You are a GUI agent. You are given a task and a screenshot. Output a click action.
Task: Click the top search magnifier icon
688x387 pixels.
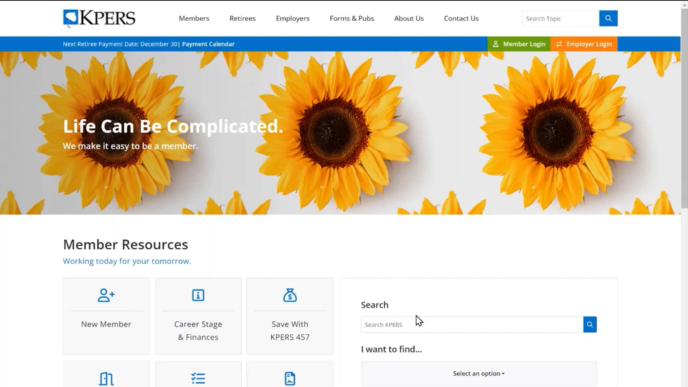608,18
